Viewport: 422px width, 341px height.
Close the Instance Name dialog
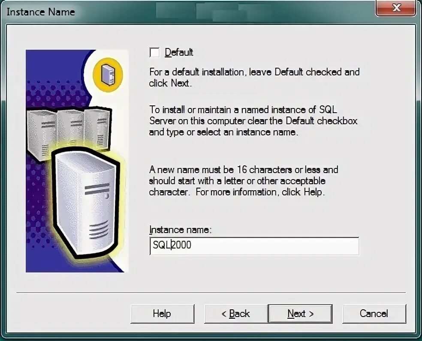(x=396, y=8)
